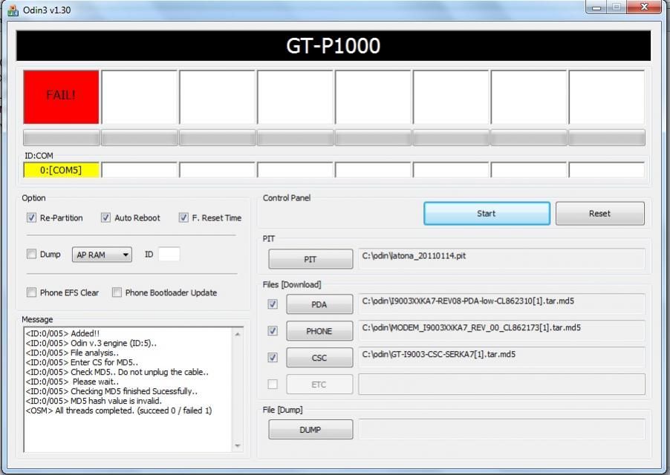Select log line 'All threads completed.'

click(x=119, y=410)
